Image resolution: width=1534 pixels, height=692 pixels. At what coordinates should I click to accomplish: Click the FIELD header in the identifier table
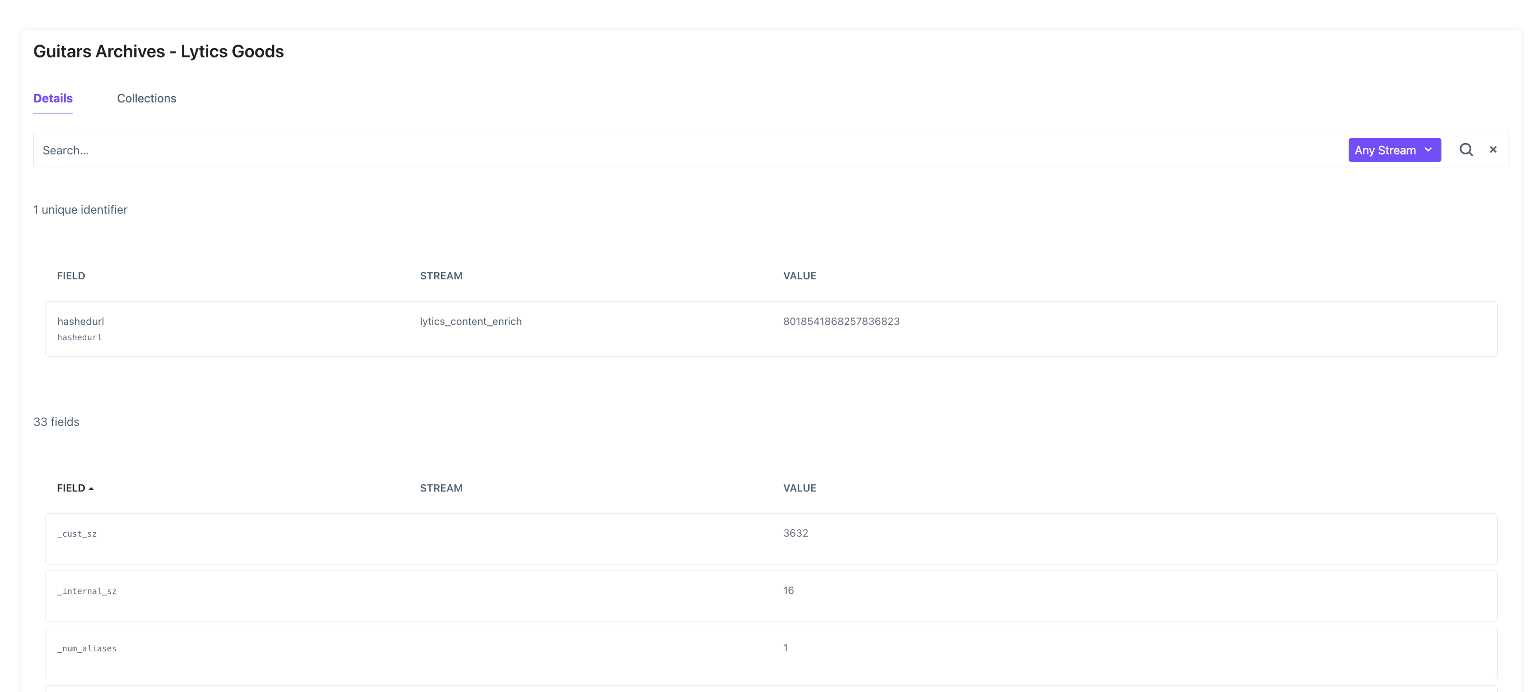tap(71, 276)
